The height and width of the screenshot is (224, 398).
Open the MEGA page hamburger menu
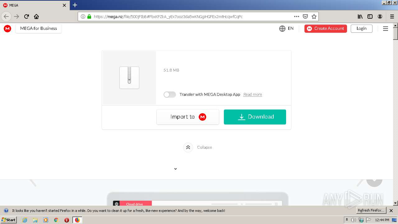point(386,29)
